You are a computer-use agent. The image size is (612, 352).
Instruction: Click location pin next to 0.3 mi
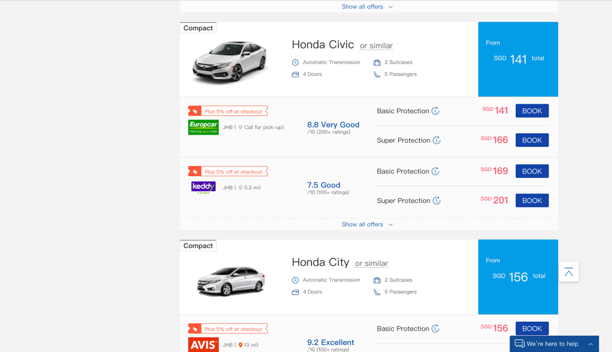(x=240, y=187)
